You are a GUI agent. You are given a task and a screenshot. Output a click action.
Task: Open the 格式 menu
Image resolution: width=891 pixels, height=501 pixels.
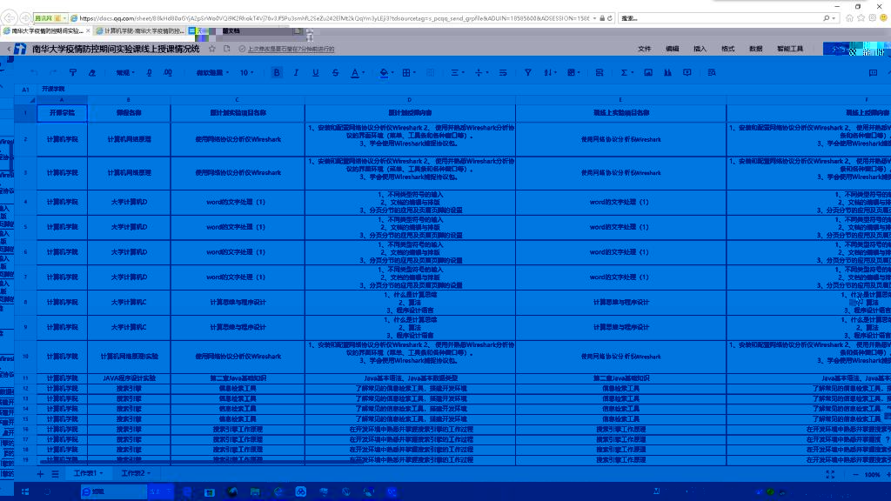point(728,49)
